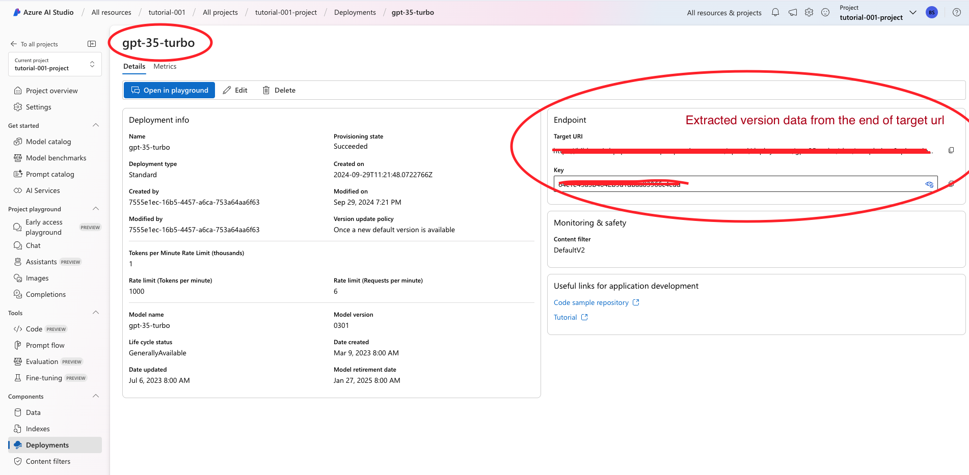
Task: Select the DefaultV2 content filter text
Action: [569, 250]
